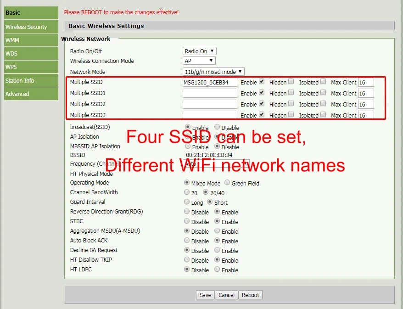Go to the WMM settings page
Viewport: 403px width, 309px height.
click(31, 40)
